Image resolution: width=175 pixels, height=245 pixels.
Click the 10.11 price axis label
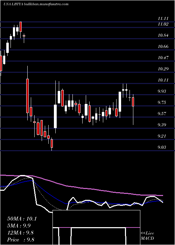coord(163,80)
